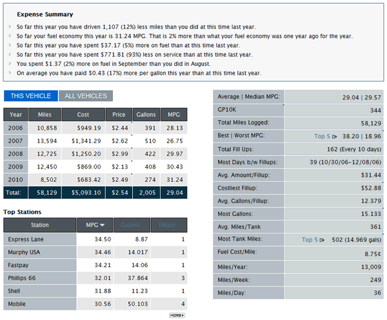
Task: Expand first Expense Summary bullet about miles driven
Action: coord(10,26)
